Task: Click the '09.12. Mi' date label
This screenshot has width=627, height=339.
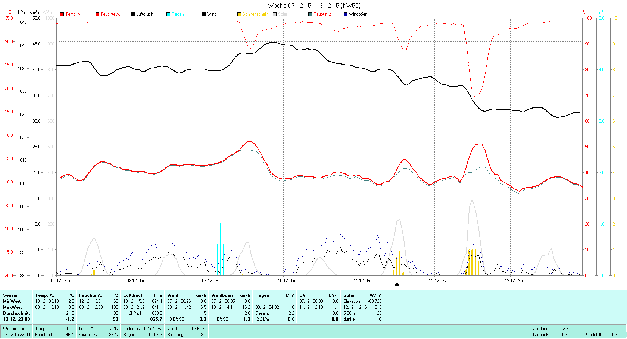Action: [x=211, y=281]
